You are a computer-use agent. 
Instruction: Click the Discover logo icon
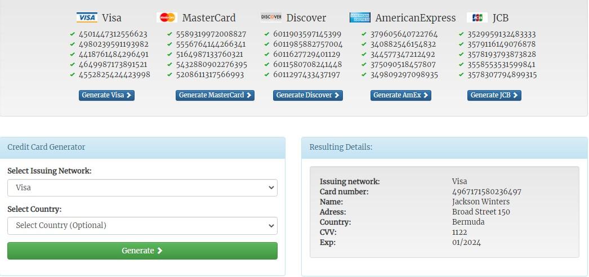[x=271, y=17]
